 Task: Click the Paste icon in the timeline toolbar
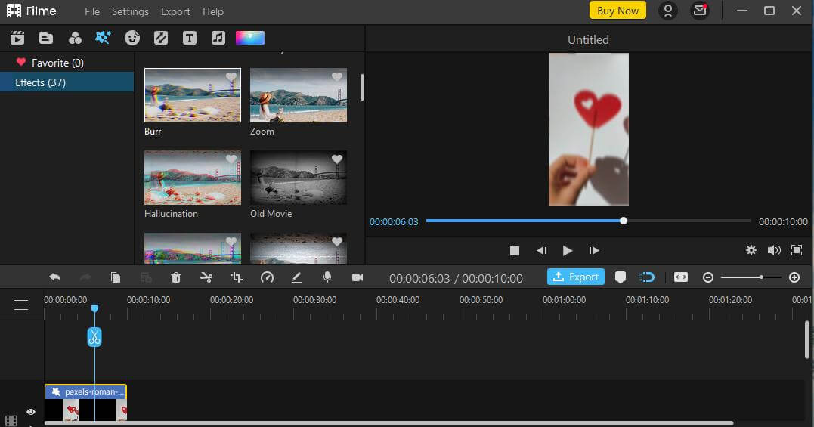[146, 277]
